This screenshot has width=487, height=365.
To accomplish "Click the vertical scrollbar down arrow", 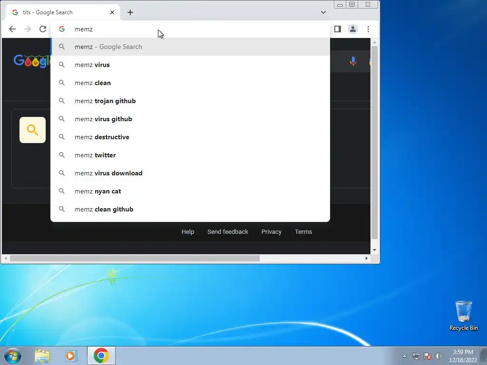I will coord(375,250).
